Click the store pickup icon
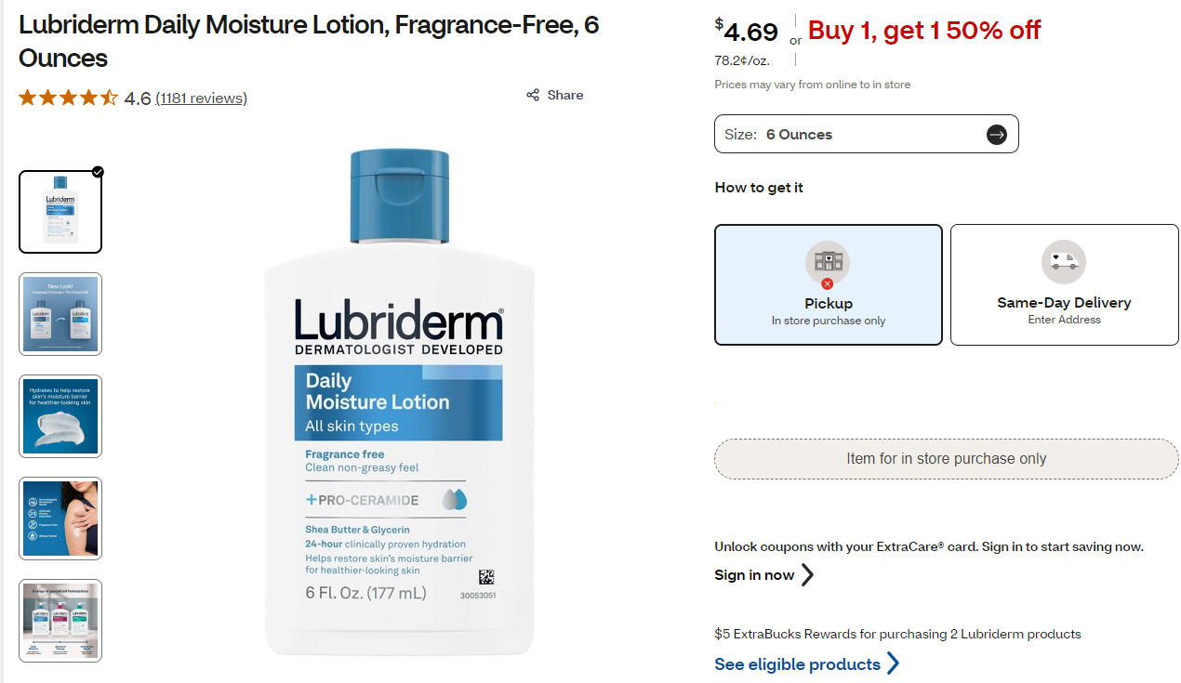The width and height of the screenshot is (1181, 683). [828, 264]
